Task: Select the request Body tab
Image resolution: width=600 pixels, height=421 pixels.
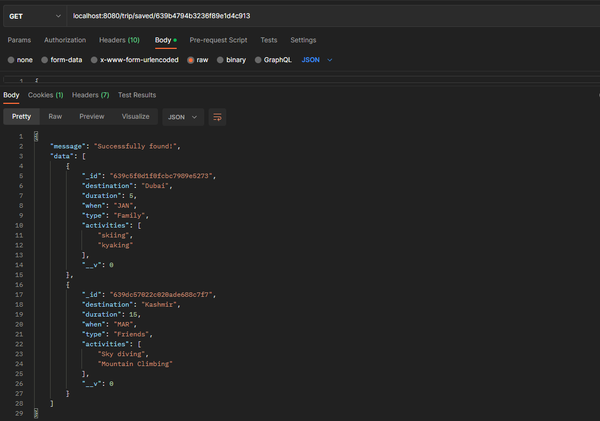Action: coord(166,40)
